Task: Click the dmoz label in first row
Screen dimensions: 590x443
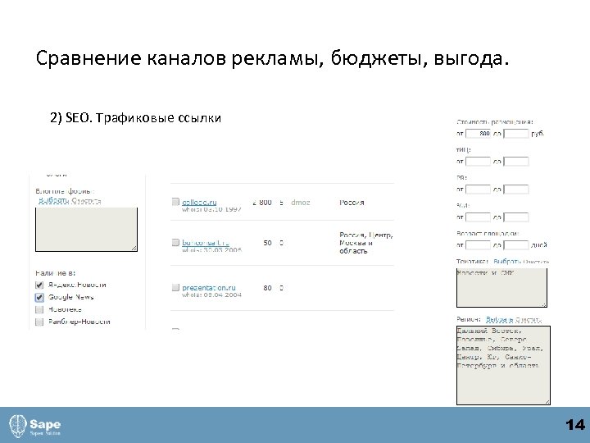Action: (x=300, y=203)
